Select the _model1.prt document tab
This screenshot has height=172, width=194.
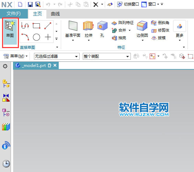[x=36, y=66]
